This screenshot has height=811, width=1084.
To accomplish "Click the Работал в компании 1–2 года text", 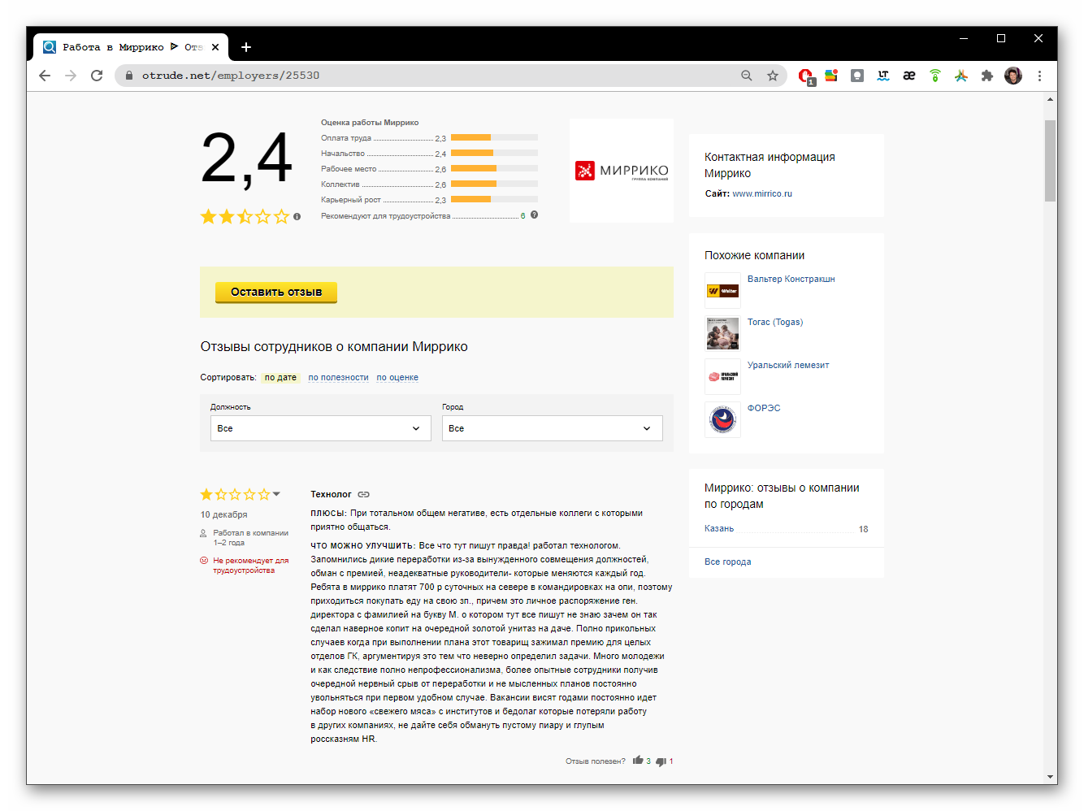I will [250, 538].
